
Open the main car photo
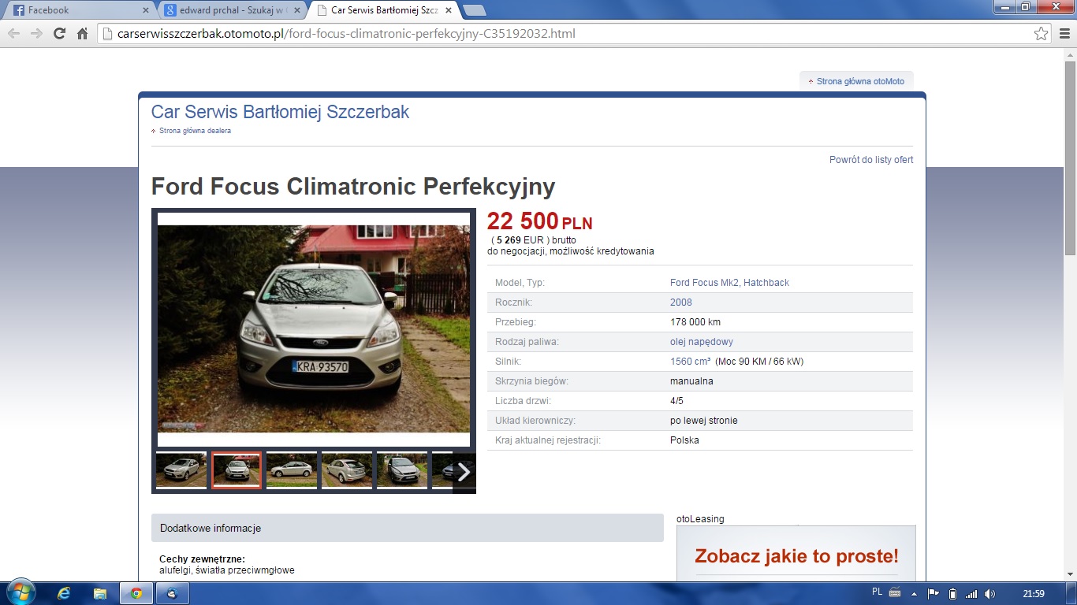click(314, 329)
